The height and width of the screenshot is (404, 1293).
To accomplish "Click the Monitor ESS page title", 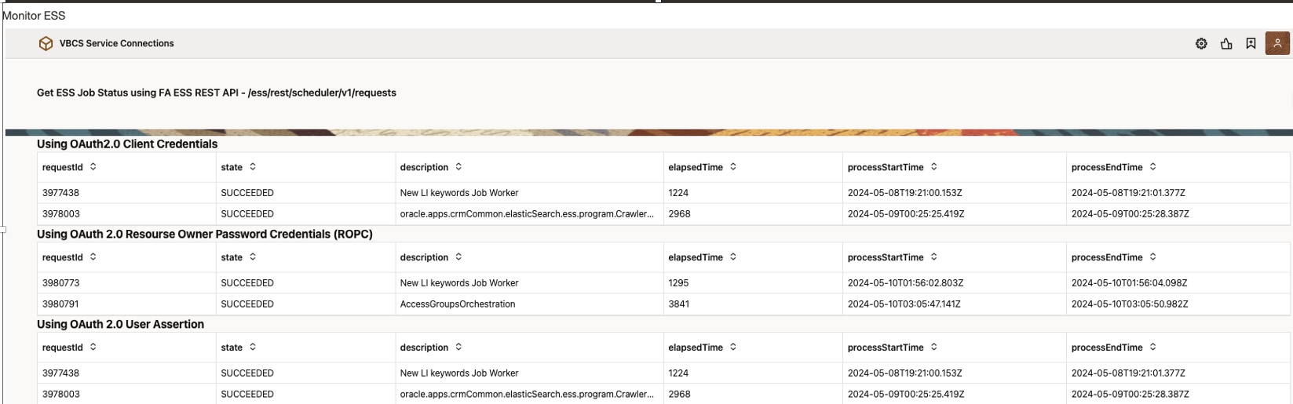I will point(34,16).
